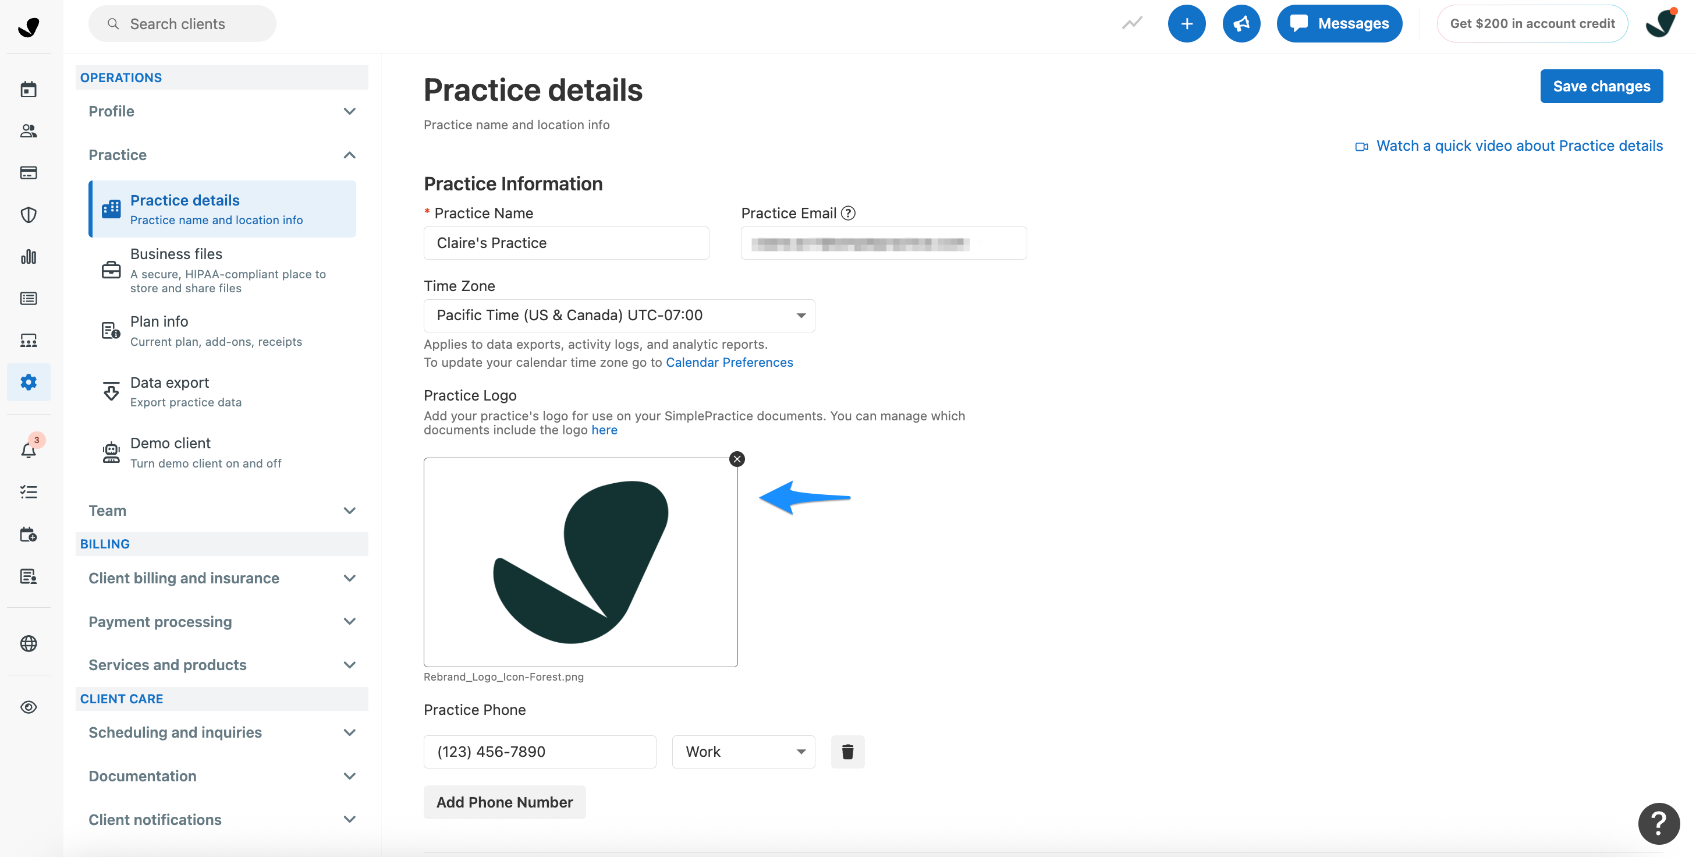Open notifications bell with 3 badge
Screen dimensions: 1696x857
pos(29,450)
